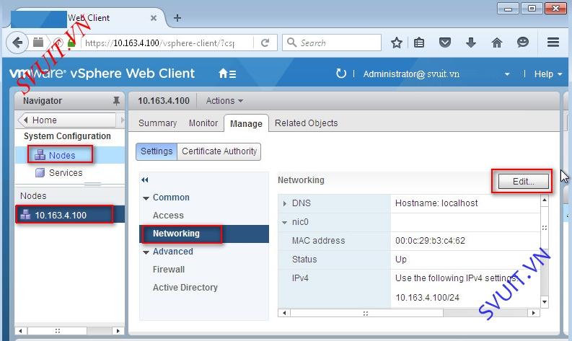
Task: Go to browser home page icon
Action: (497, 43)
